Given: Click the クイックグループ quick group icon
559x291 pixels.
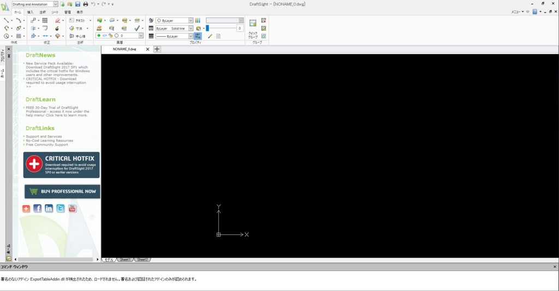Looking at the screenshot, I should click(253, 28).
